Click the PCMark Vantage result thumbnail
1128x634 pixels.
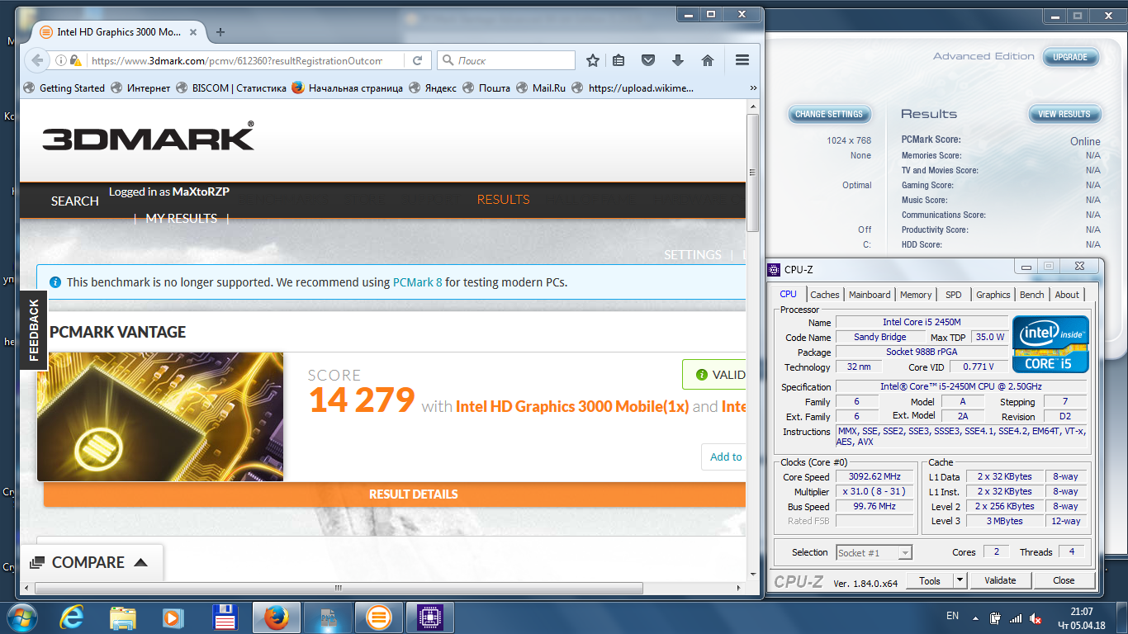tap(160, 417)
